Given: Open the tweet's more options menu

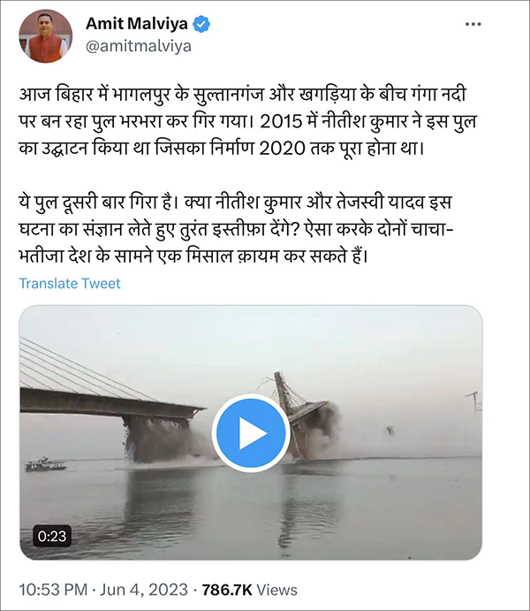Looking at the screenshot, I should coord(473,24).
